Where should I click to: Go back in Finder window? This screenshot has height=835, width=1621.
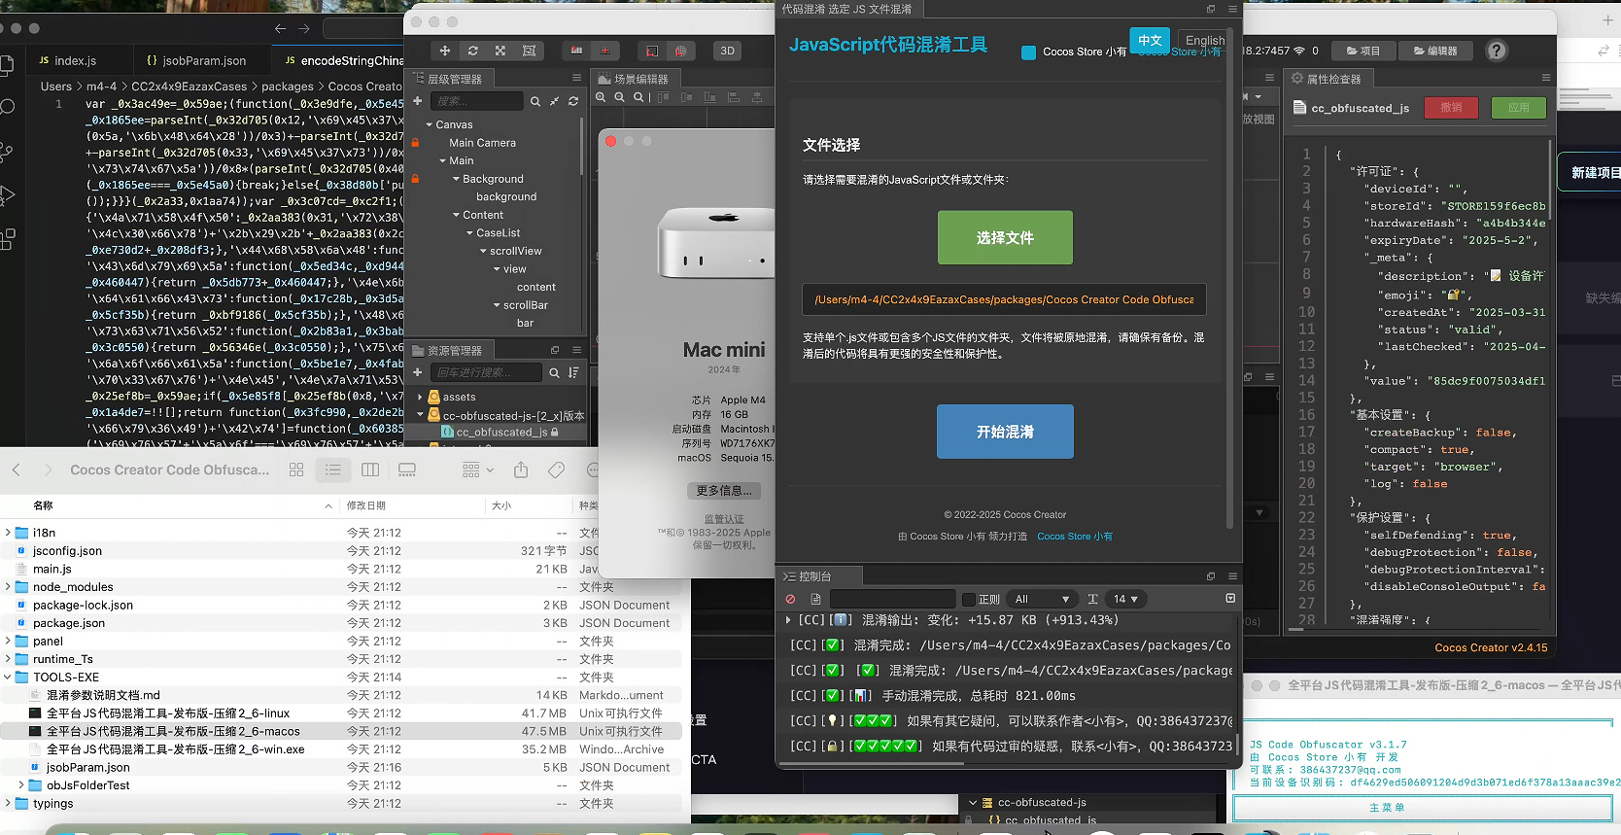pyautogui.click(x=16, y=470)
